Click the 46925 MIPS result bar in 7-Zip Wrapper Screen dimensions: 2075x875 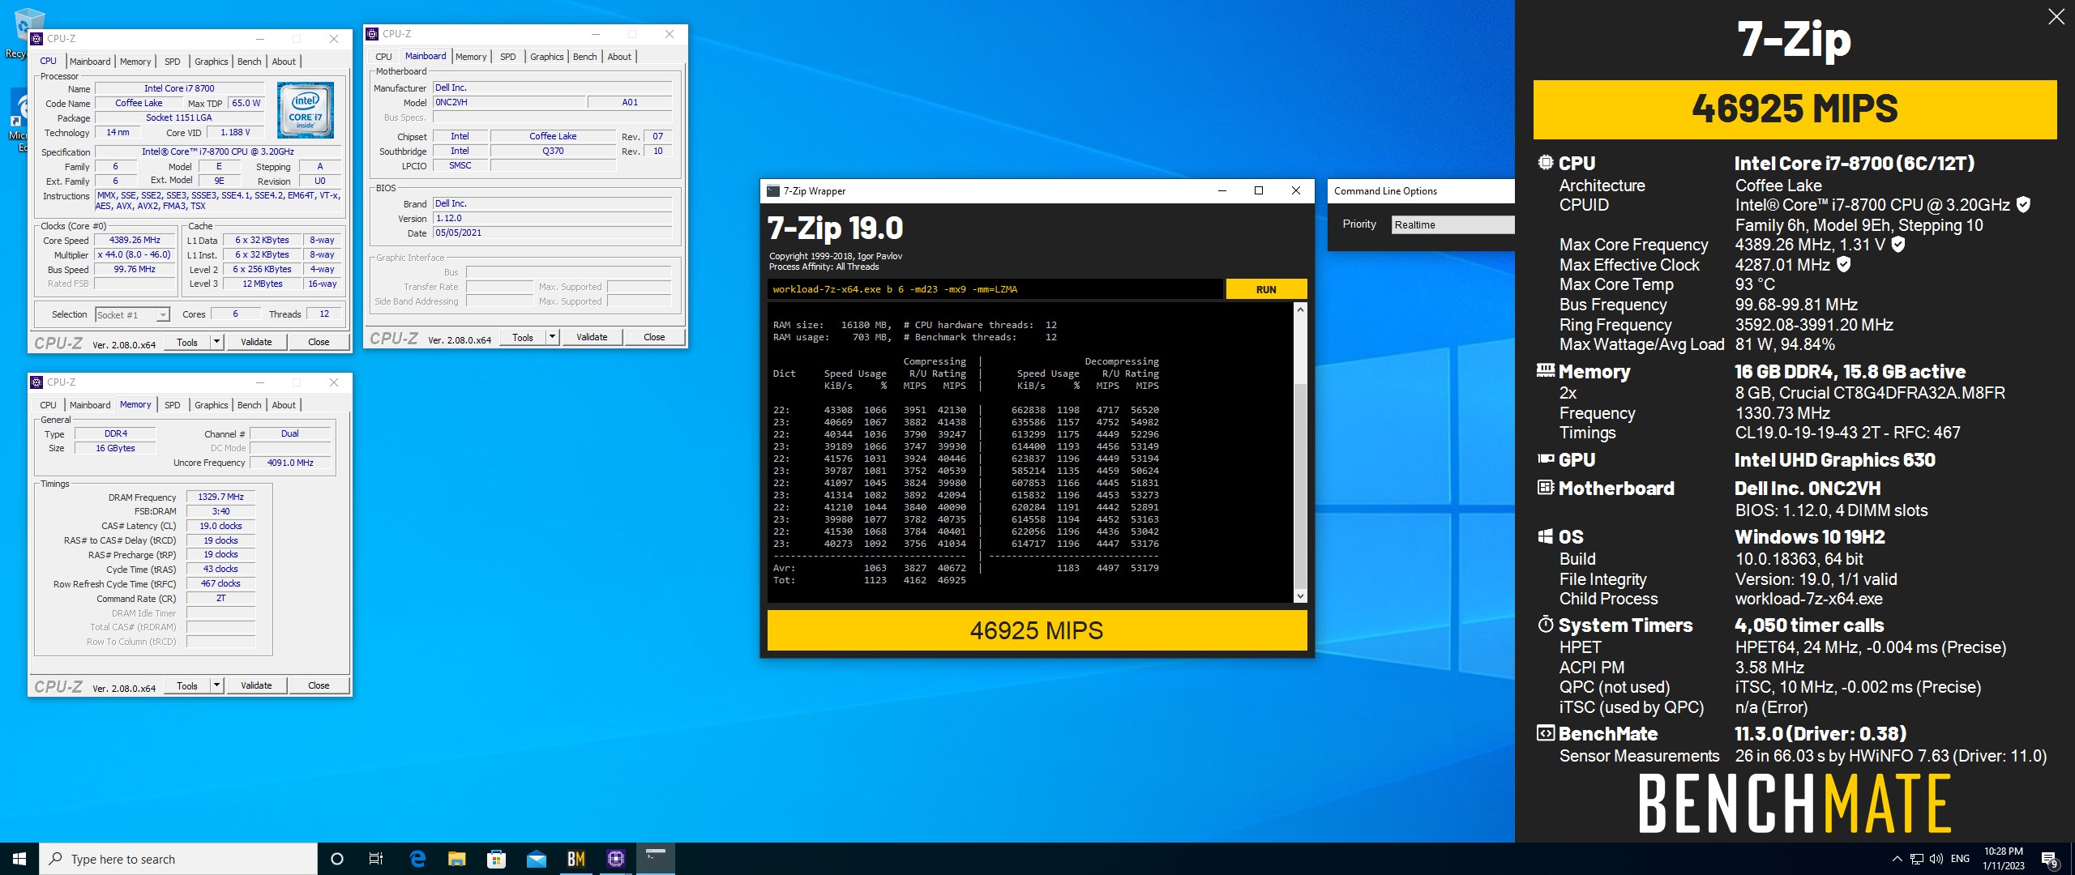1037,630
